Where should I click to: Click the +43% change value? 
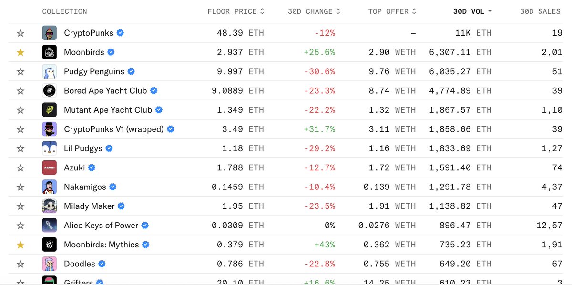point(325,245)
